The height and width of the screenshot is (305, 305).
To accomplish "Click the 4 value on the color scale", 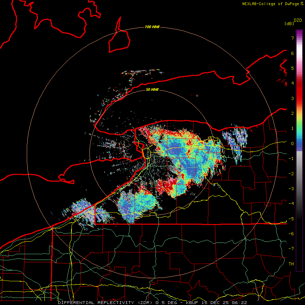I will point(292,83).
